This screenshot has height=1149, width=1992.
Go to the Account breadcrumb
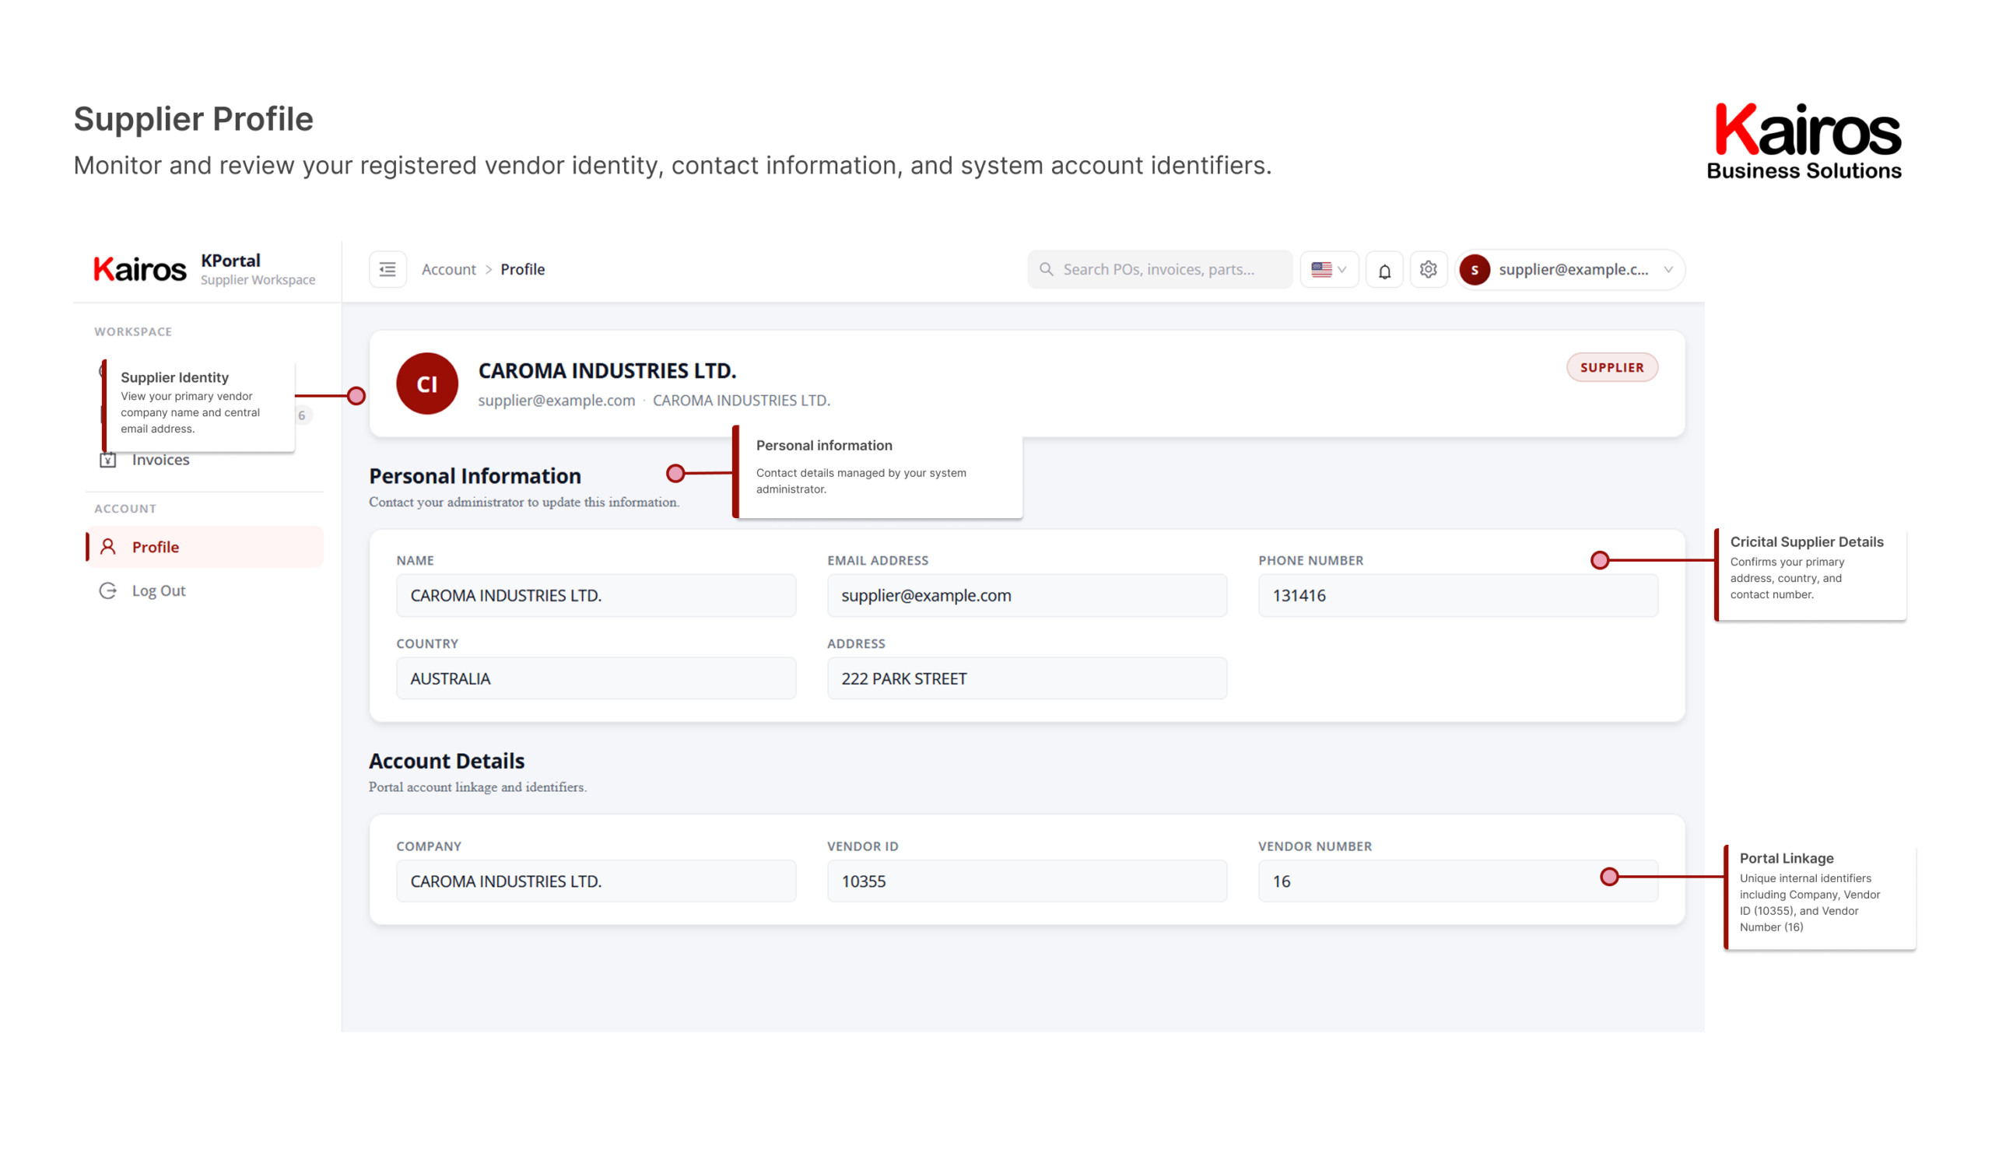(448, 269)
